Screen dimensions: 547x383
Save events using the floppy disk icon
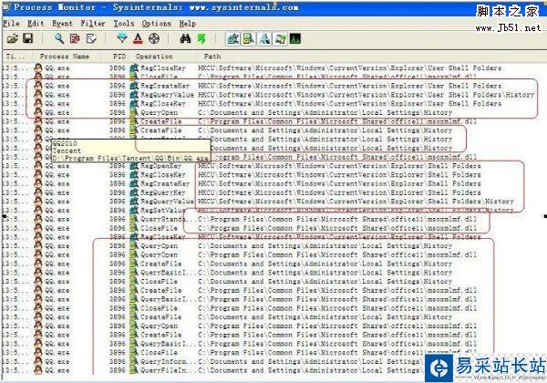tap(28, 38)
